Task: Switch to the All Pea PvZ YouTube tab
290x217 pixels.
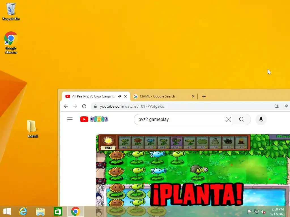Action: (93, 96)
